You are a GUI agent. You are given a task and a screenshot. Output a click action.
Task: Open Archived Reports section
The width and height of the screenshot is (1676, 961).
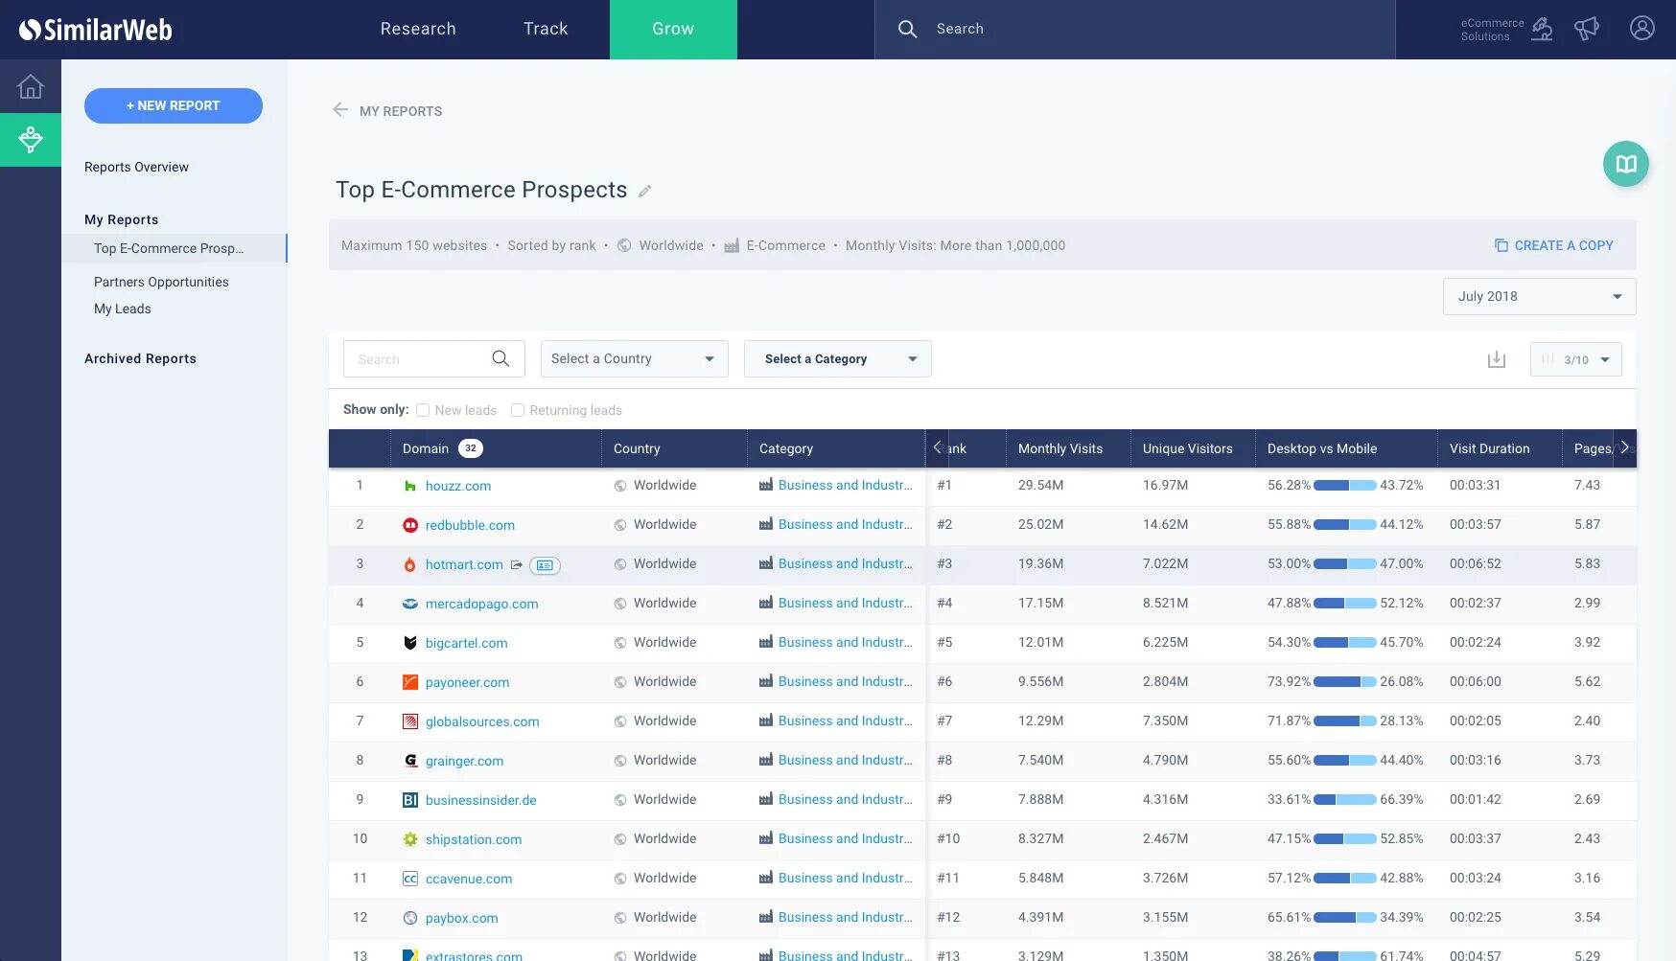pos(140,358)
